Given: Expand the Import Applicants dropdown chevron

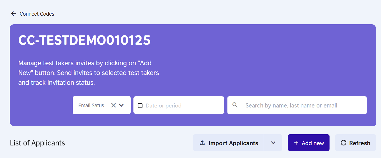Looking at the screenshot, I should (273, 143).
